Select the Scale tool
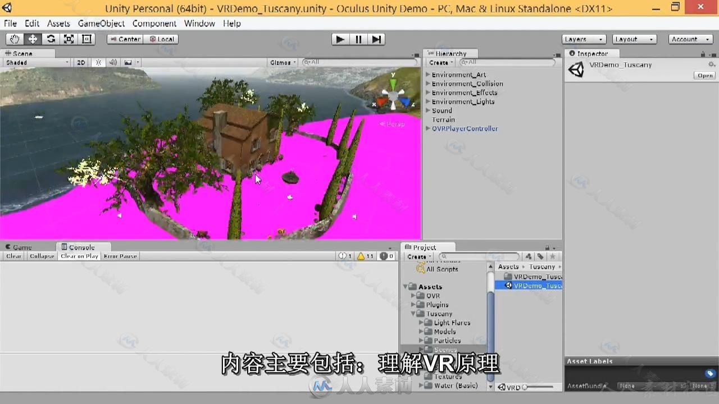This screenshot has width=719, height=404. click(69, 39)
